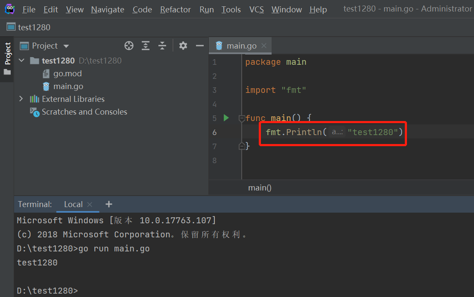Click the Expand All icon in Project panel
This screenshot has height=297, width=474.
point(146,46)
